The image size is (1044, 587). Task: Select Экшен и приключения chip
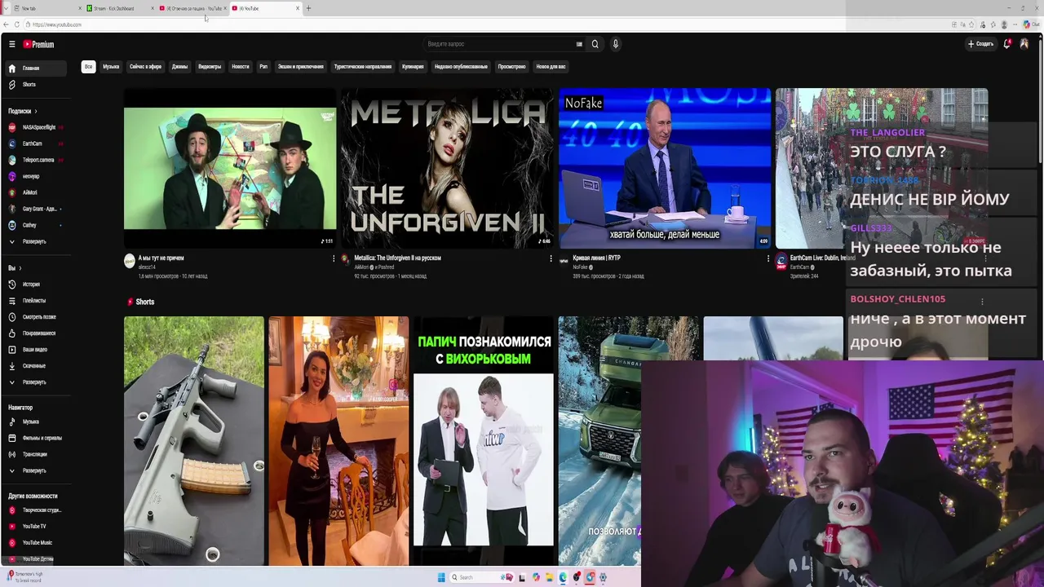click(301, 67)
